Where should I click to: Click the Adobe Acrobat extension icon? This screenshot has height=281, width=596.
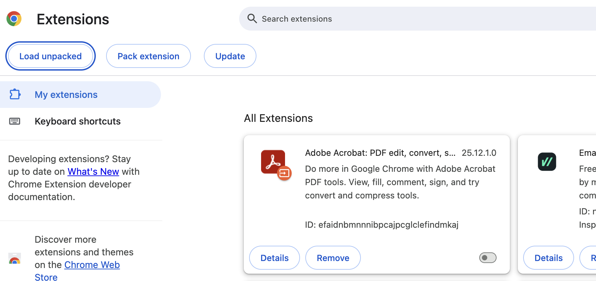point(275,164)
